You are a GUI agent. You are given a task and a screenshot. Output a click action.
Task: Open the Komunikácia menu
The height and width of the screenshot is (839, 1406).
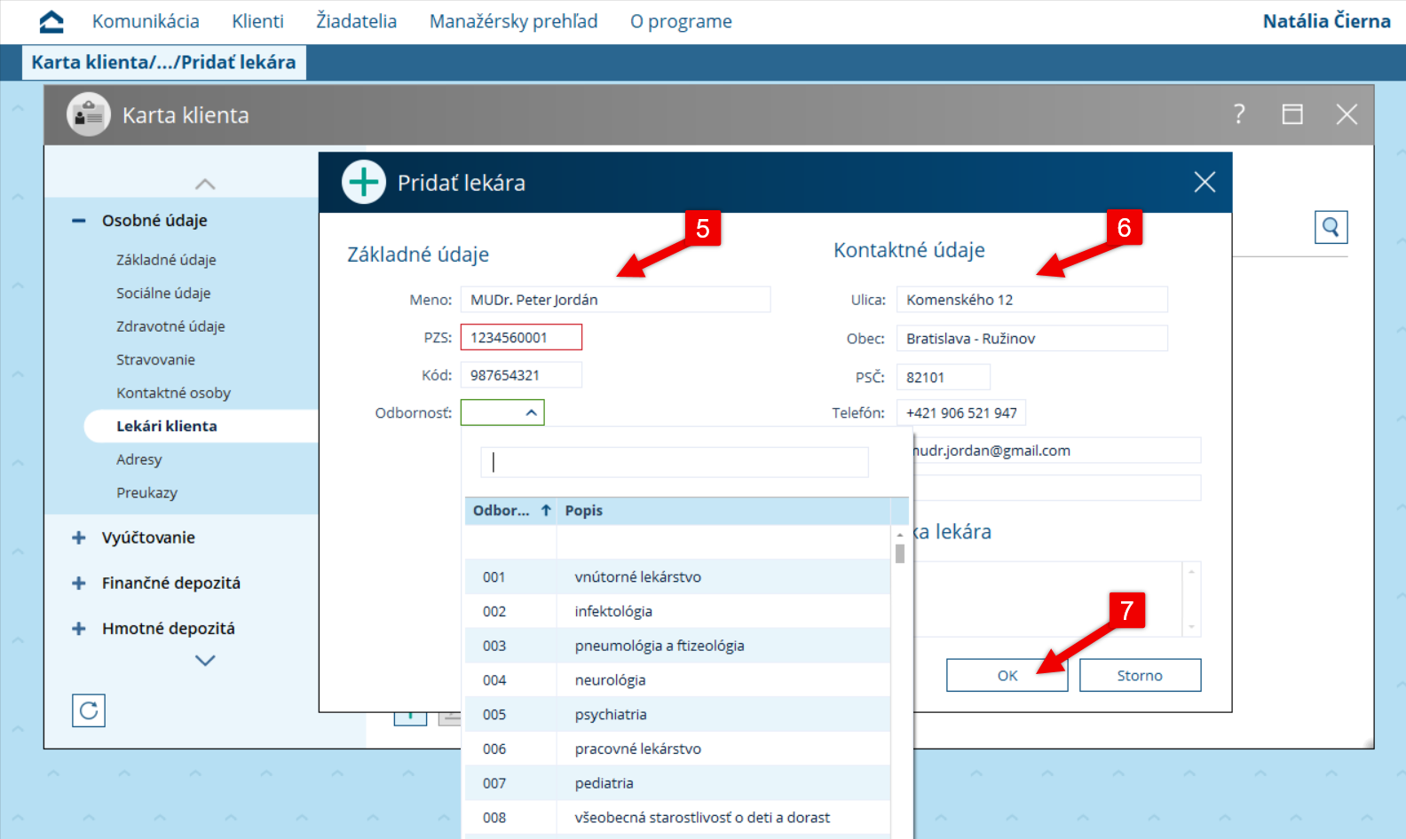pyautogui.click(x=146, y=21)
